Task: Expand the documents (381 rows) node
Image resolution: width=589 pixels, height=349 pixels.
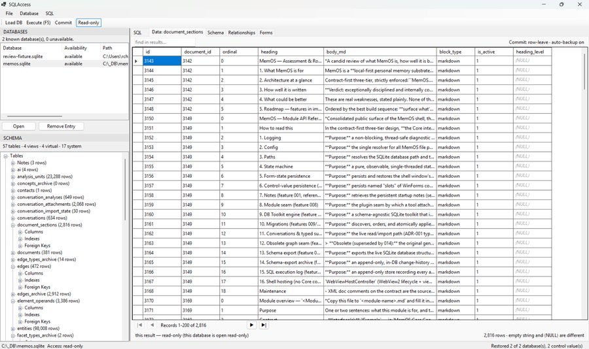Action: (13, 252)
